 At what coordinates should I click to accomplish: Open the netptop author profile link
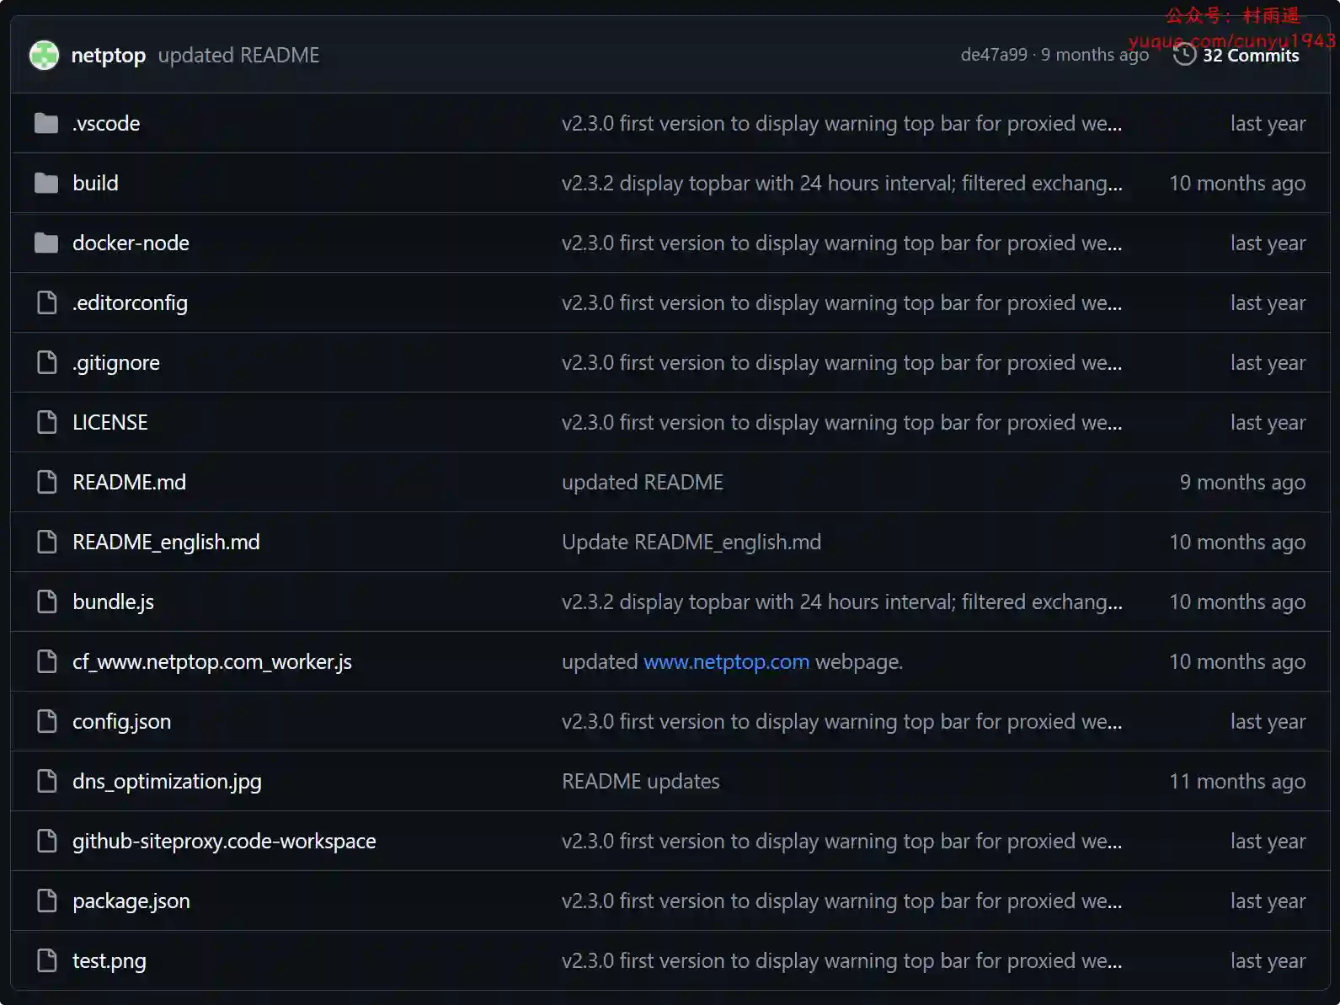(108, 56)
